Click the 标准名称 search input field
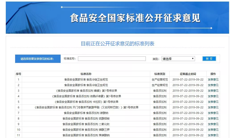The image size is (230, 138). [x=112, y=59]
